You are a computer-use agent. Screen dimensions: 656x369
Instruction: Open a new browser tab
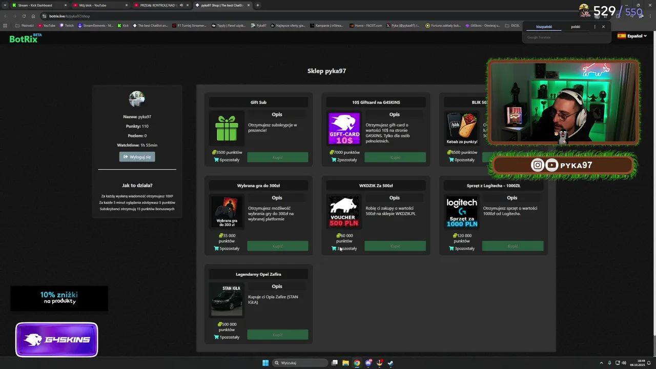(258, 5)
